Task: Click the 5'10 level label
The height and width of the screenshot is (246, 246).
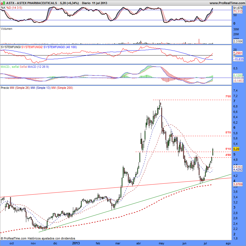Action: coord(228,149)
